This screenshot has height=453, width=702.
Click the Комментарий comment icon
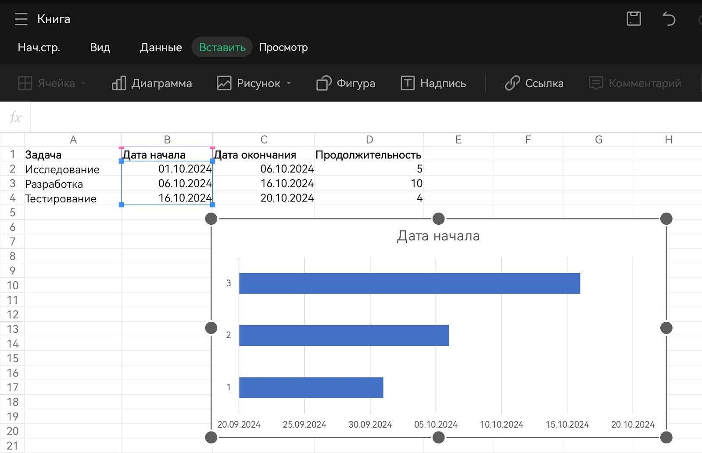(595, 83)
